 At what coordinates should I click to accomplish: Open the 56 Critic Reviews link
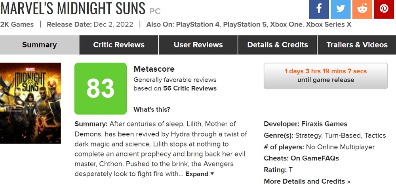(190, 88)
